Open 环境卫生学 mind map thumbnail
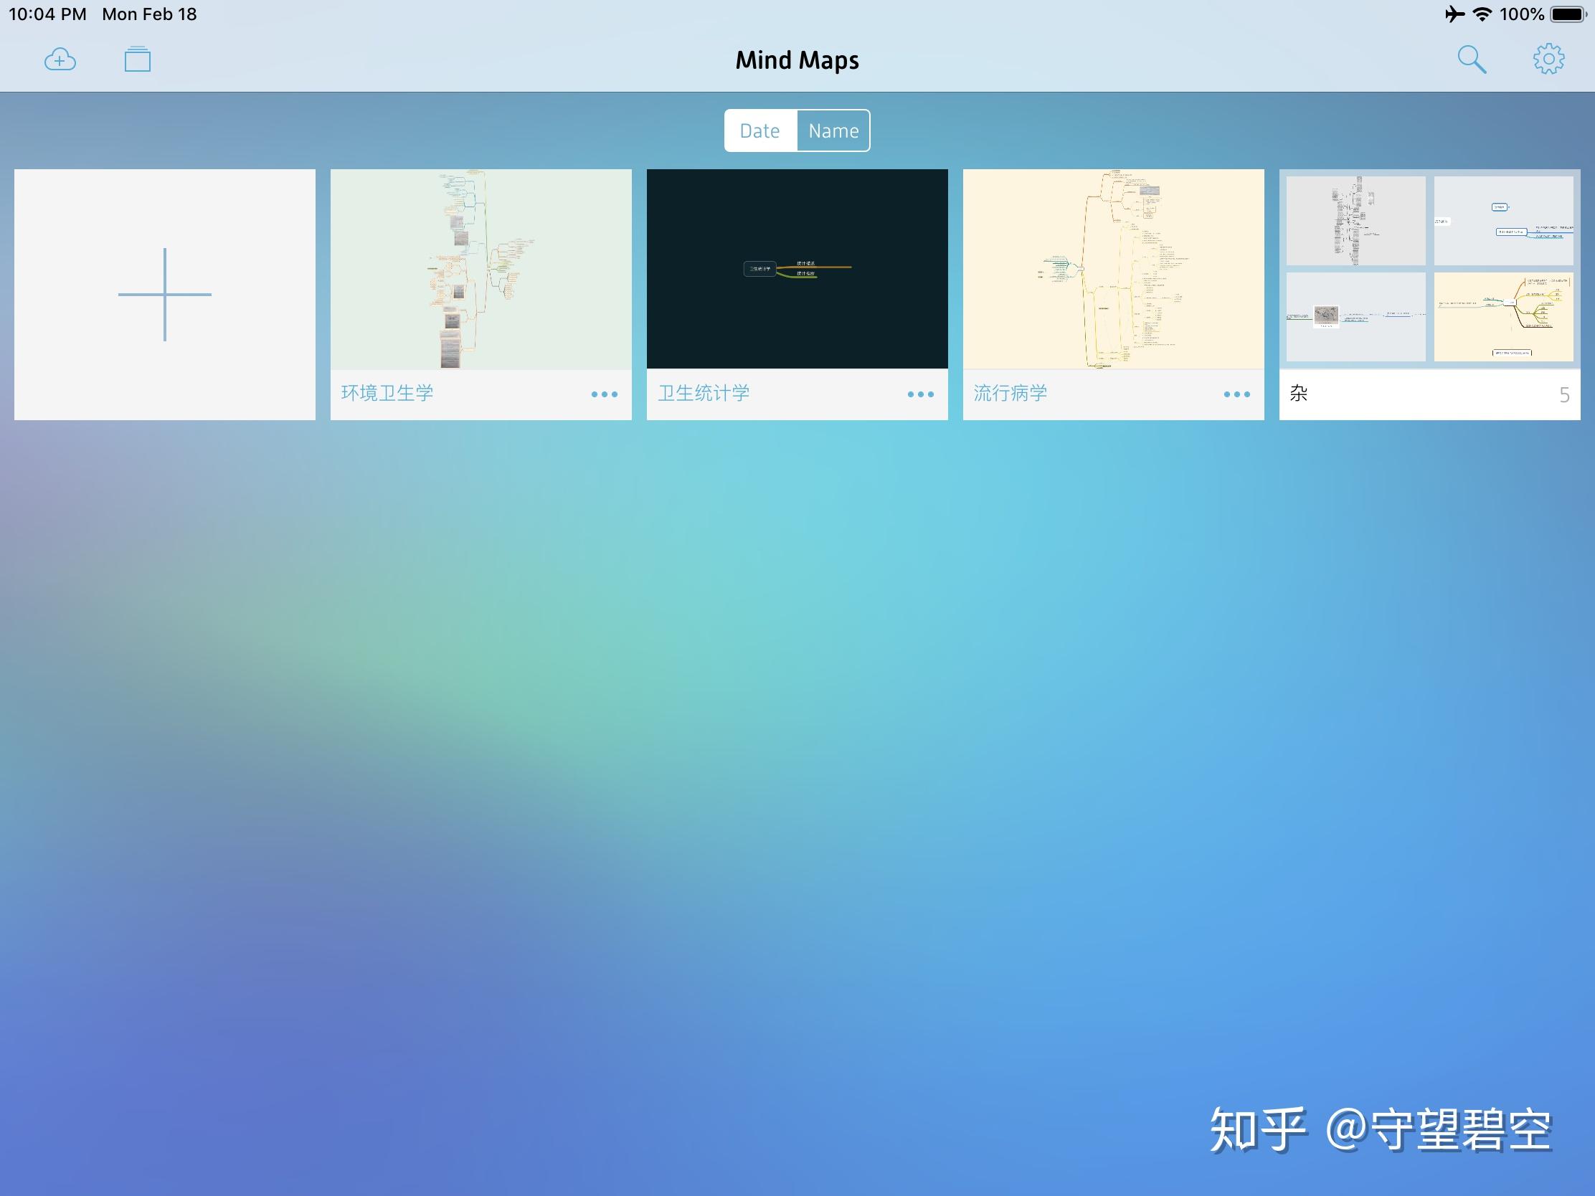 pos(481,269)
